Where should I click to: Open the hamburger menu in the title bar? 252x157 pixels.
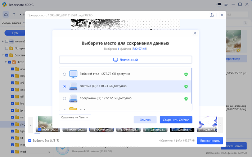tap(226, 4)
